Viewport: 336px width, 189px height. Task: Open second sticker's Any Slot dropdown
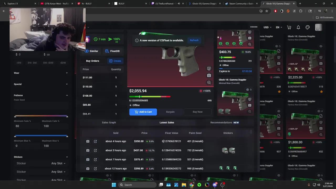point(58,172)
